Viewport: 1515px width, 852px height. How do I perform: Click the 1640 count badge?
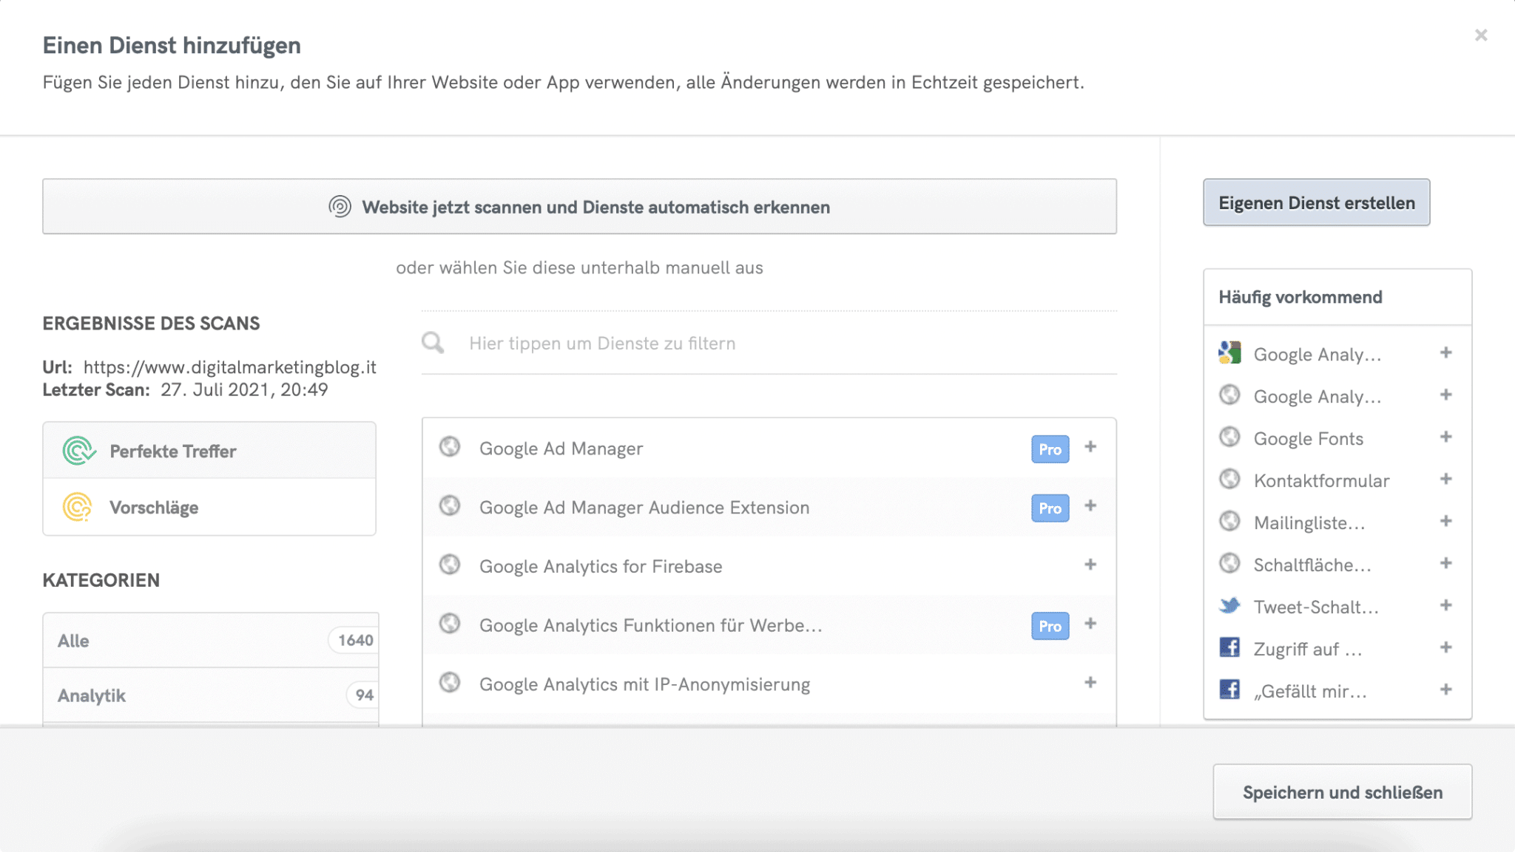pyautogui.click(x=355, y=640)
